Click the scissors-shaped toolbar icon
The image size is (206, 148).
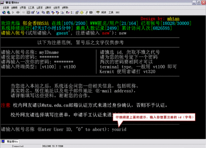[x=87, y=13]
